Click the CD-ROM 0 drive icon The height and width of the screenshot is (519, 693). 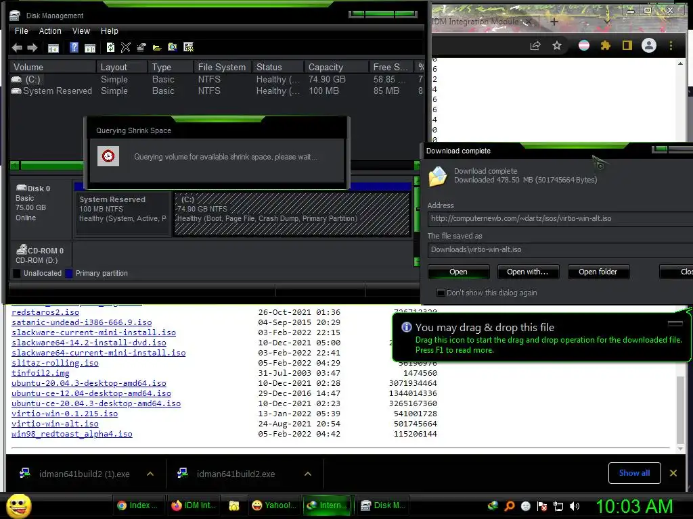21,250
